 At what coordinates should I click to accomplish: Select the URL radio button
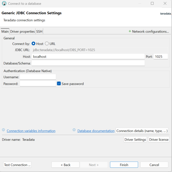(47, 44)
